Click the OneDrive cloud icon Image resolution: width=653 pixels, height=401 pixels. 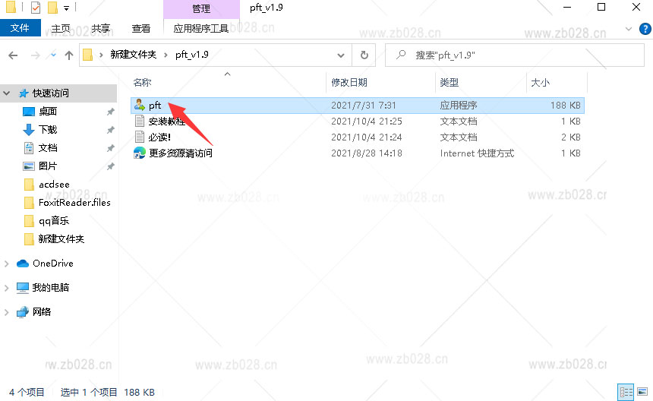[x=23, y=264]
